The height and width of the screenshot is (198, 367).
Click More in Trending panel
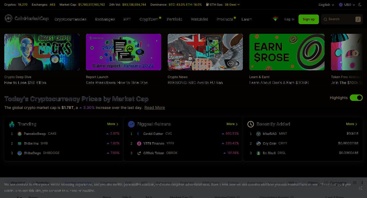tap(113, 124)
